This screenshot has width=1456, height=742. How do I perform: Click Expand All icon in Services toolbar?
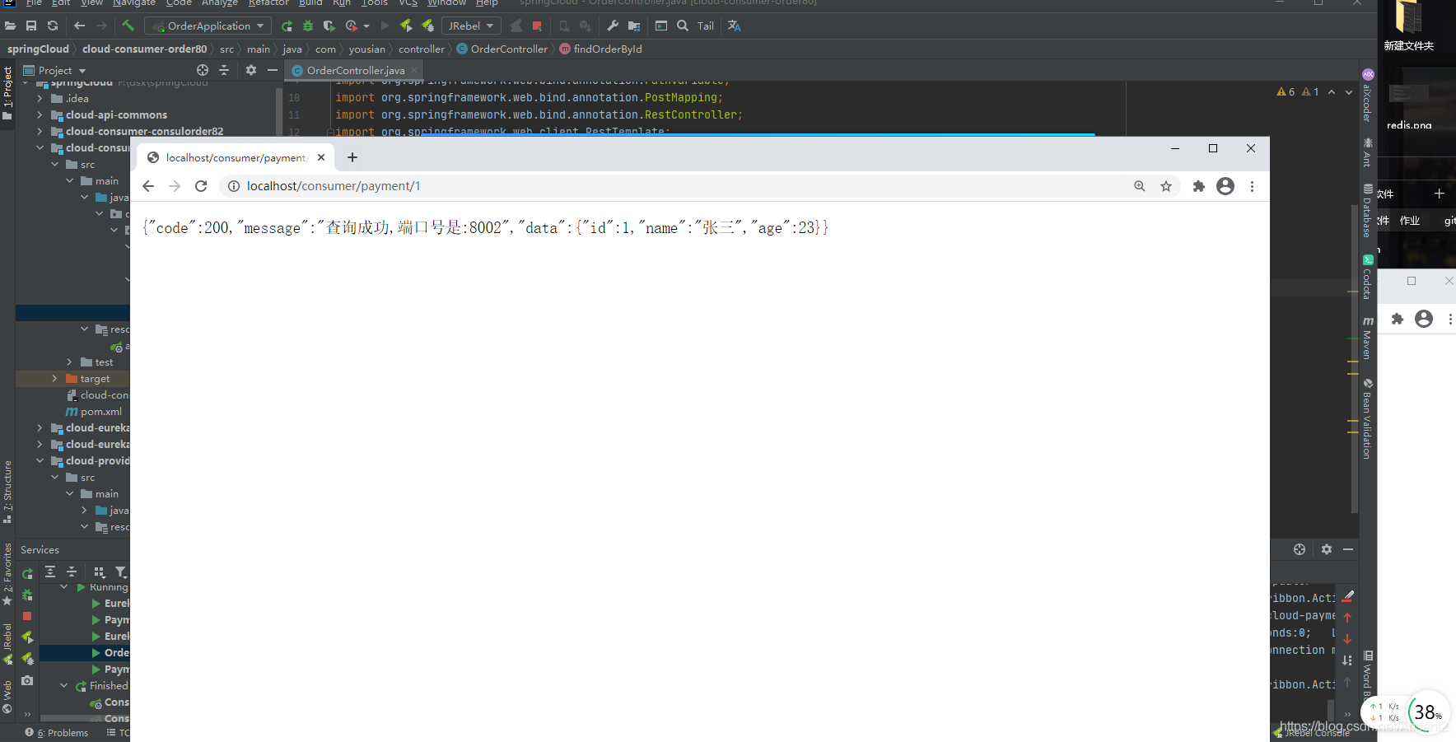tap(50, 572)
